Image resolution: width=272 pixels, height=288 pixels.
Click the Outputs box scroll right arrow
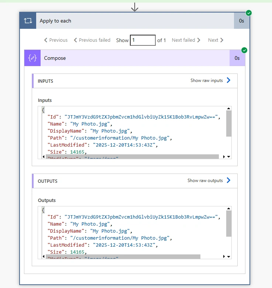coord(224,256)
